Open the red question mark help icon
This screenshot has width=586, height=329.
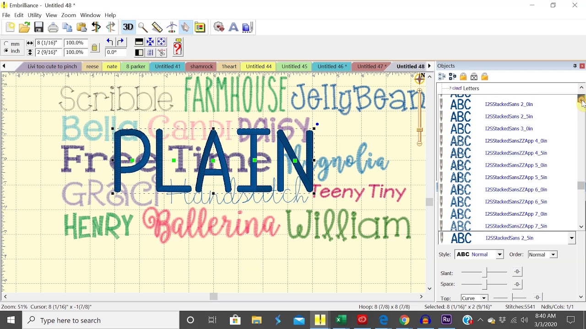click(x=178, y=47)
